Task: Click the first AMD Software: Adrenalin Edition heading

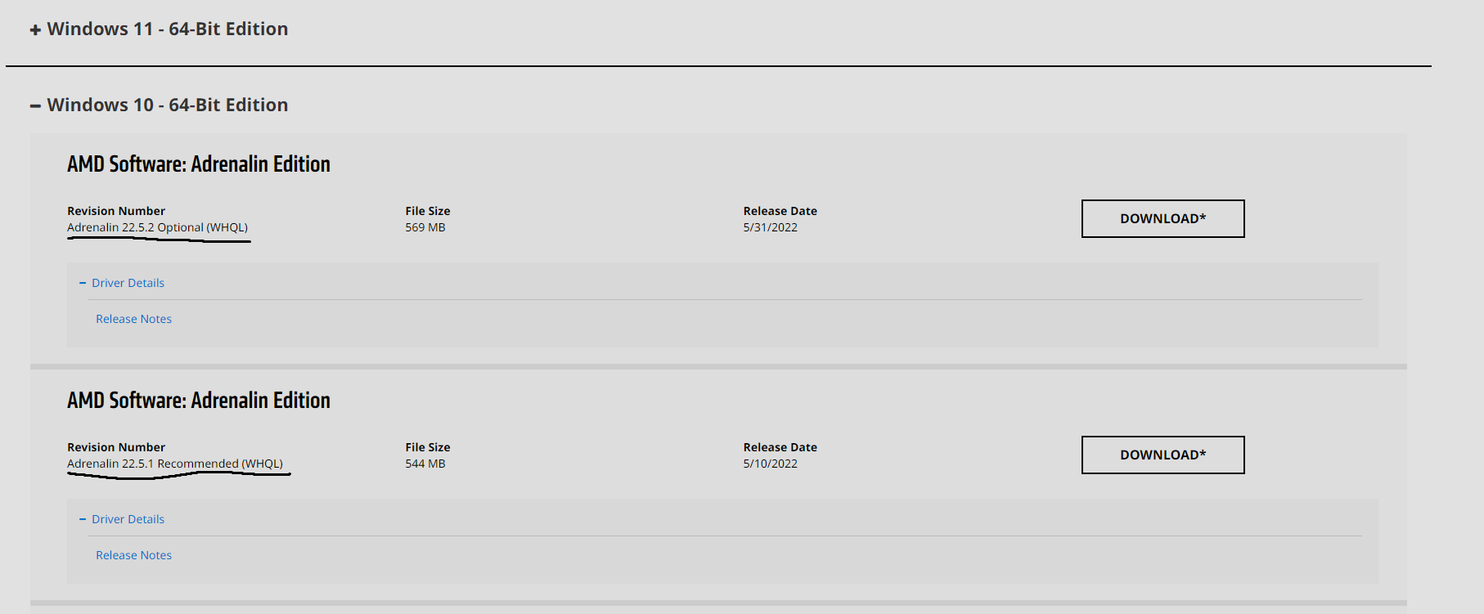Action: coord(199,164)
